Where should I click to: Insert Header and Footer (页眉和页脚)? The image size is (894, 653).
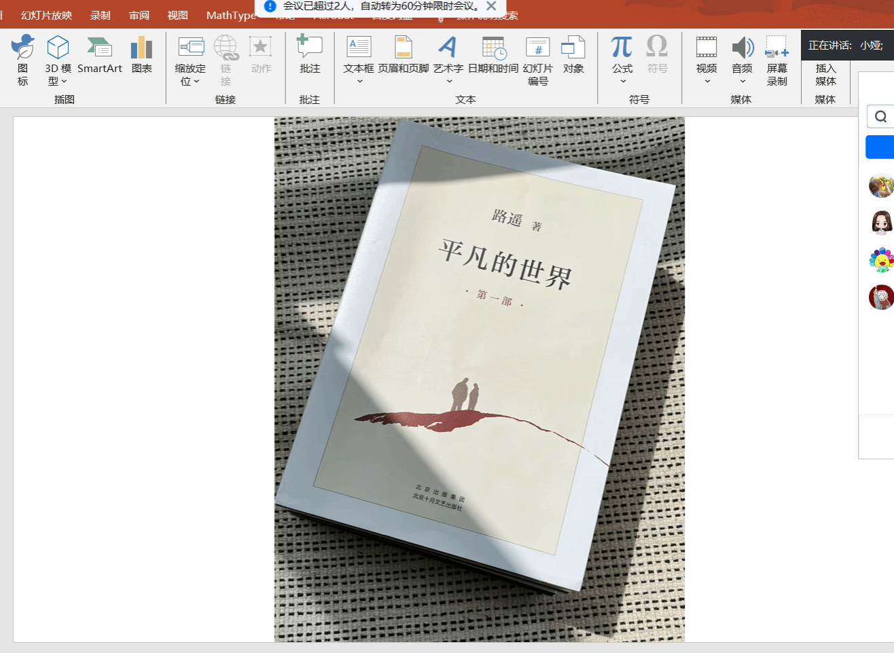pyautogui.click(x=403, y=55)
